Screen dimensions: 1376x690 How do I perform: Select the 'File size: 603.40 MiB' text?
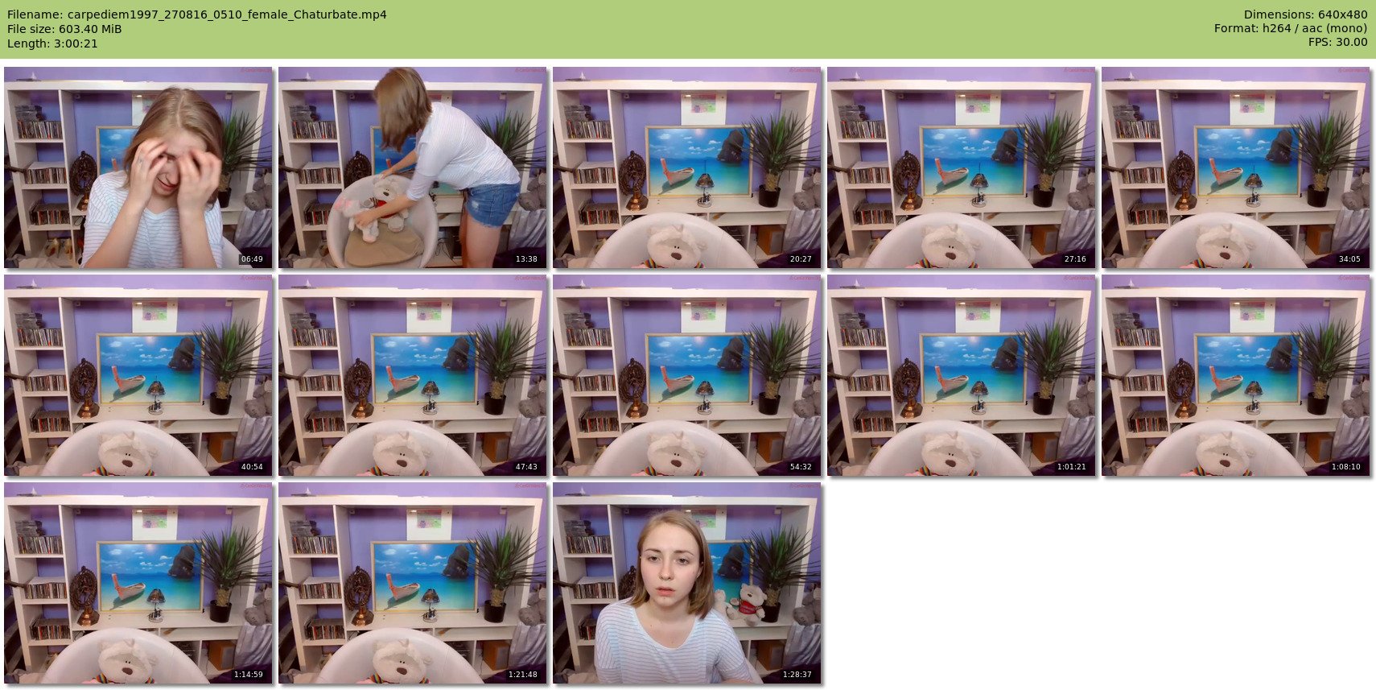64,29
